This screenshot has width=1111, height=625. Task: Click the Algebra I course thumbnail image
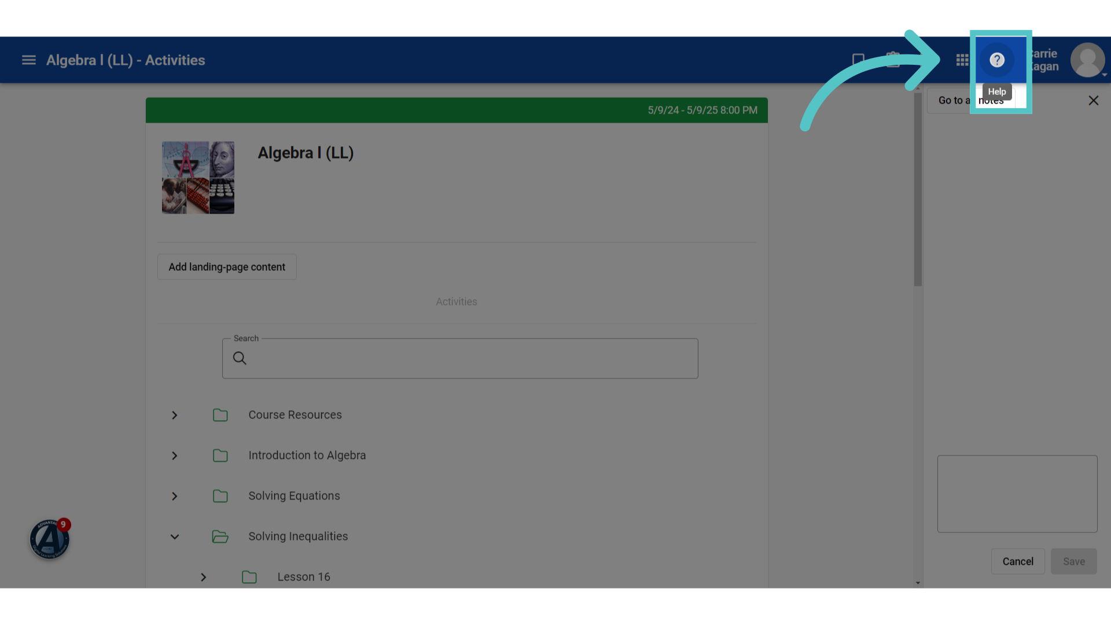tap(198, 178)
